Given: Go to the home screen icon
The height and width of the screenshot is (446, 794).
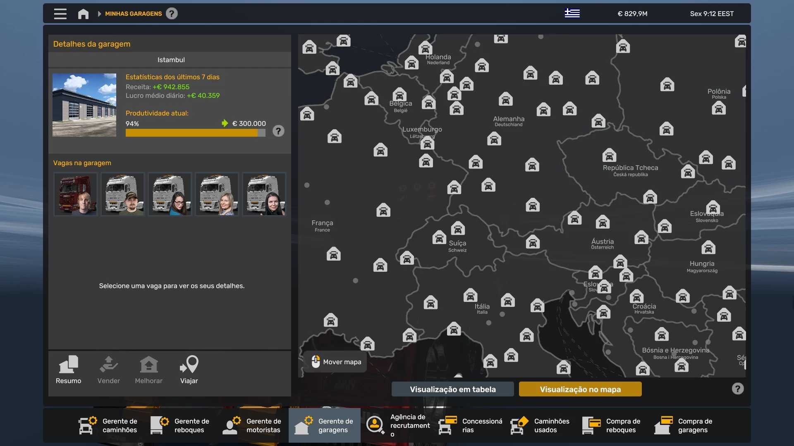Looking at the screenshot, I should click(x=83, y=14).
